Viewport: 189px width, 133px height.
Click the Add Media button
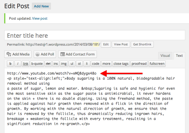(18, 54)
